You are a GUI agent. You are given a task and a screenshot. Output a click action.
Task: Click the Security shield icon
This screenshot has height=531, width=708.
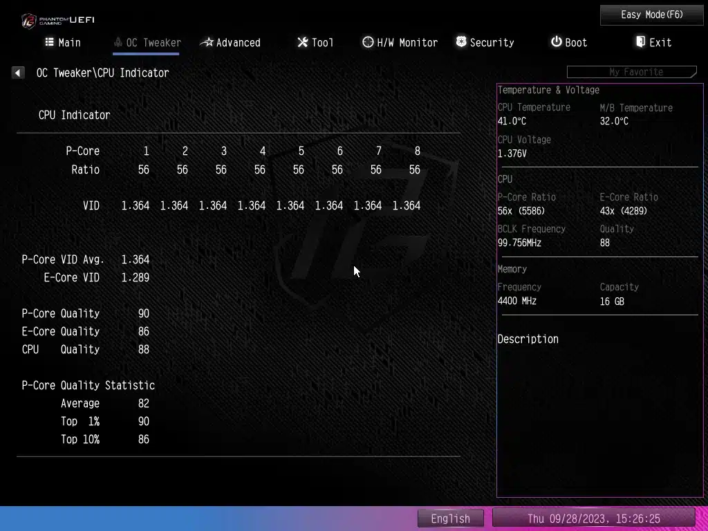461,42
